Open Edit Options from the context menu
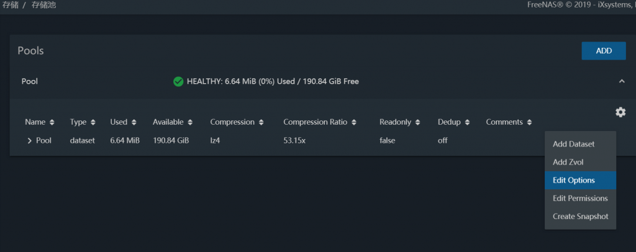This screenshot has height=252, width=636. click(573, 181)
